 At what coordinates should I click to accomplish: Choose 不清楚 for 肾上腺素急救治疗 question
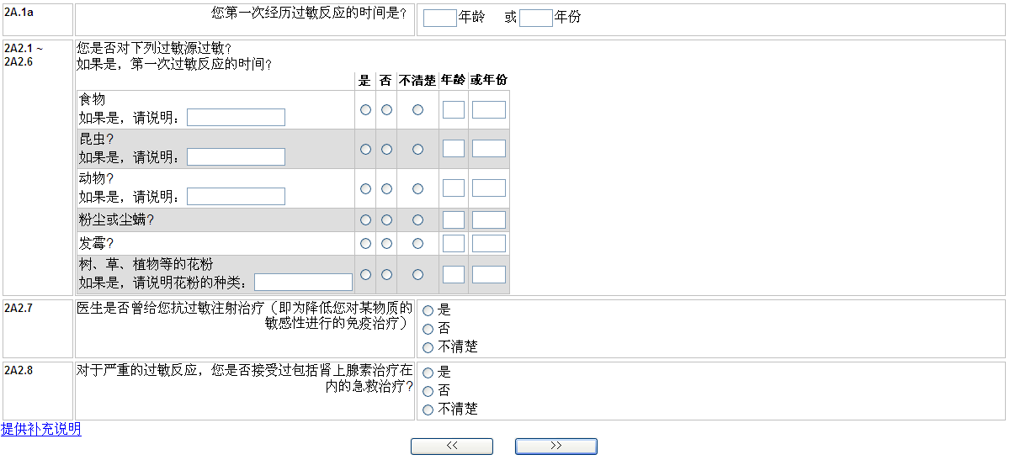pos(428,410)
